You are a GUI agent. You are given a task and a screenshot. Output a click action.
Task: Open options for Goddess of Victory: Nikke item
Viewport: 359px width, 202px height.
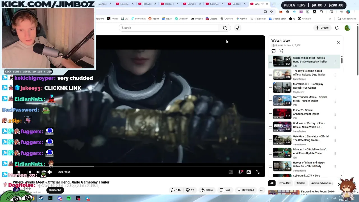click(335, 127)
